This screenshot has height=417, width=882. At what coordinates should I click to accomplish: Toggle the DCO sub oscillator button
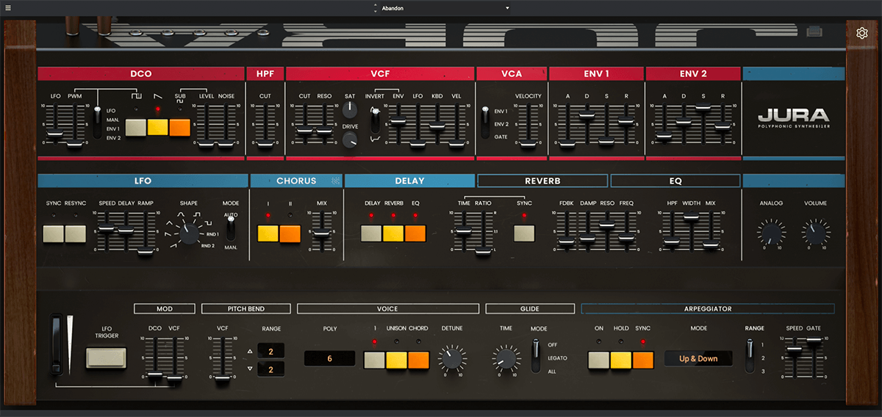[179, 128]
